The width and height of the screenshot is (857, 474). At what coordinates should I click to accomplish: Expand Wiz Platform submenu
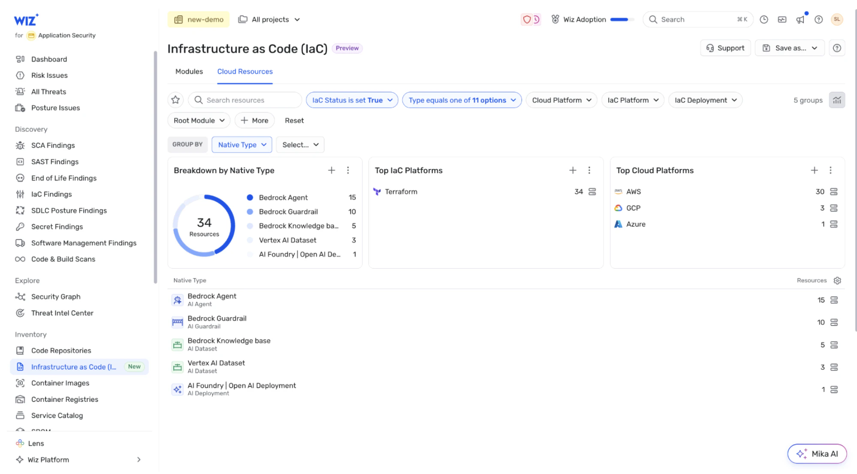[139, 459]
